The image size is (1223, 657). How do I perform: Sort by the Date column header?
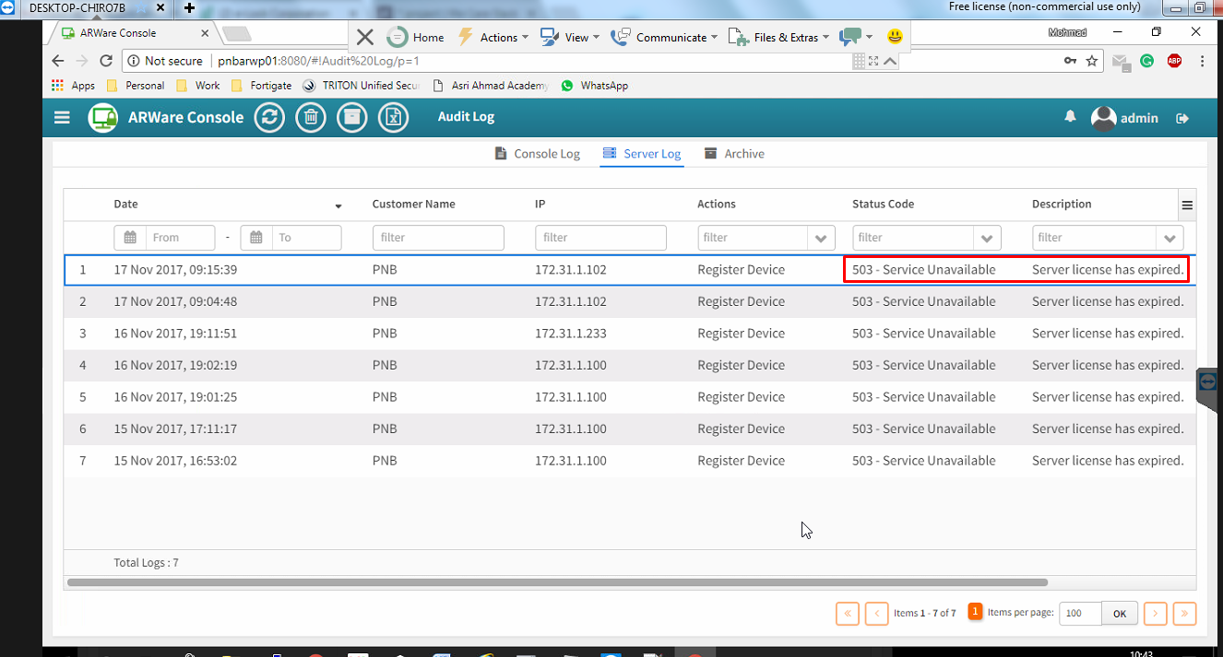pyautogui.click(x=126, y=205)
